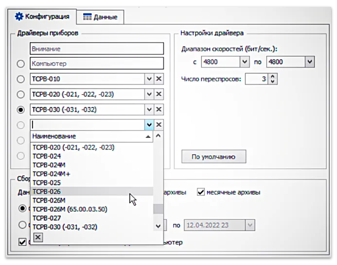
Task: Adjust Число переспросов spinner arrows
Action: [273, 79]
